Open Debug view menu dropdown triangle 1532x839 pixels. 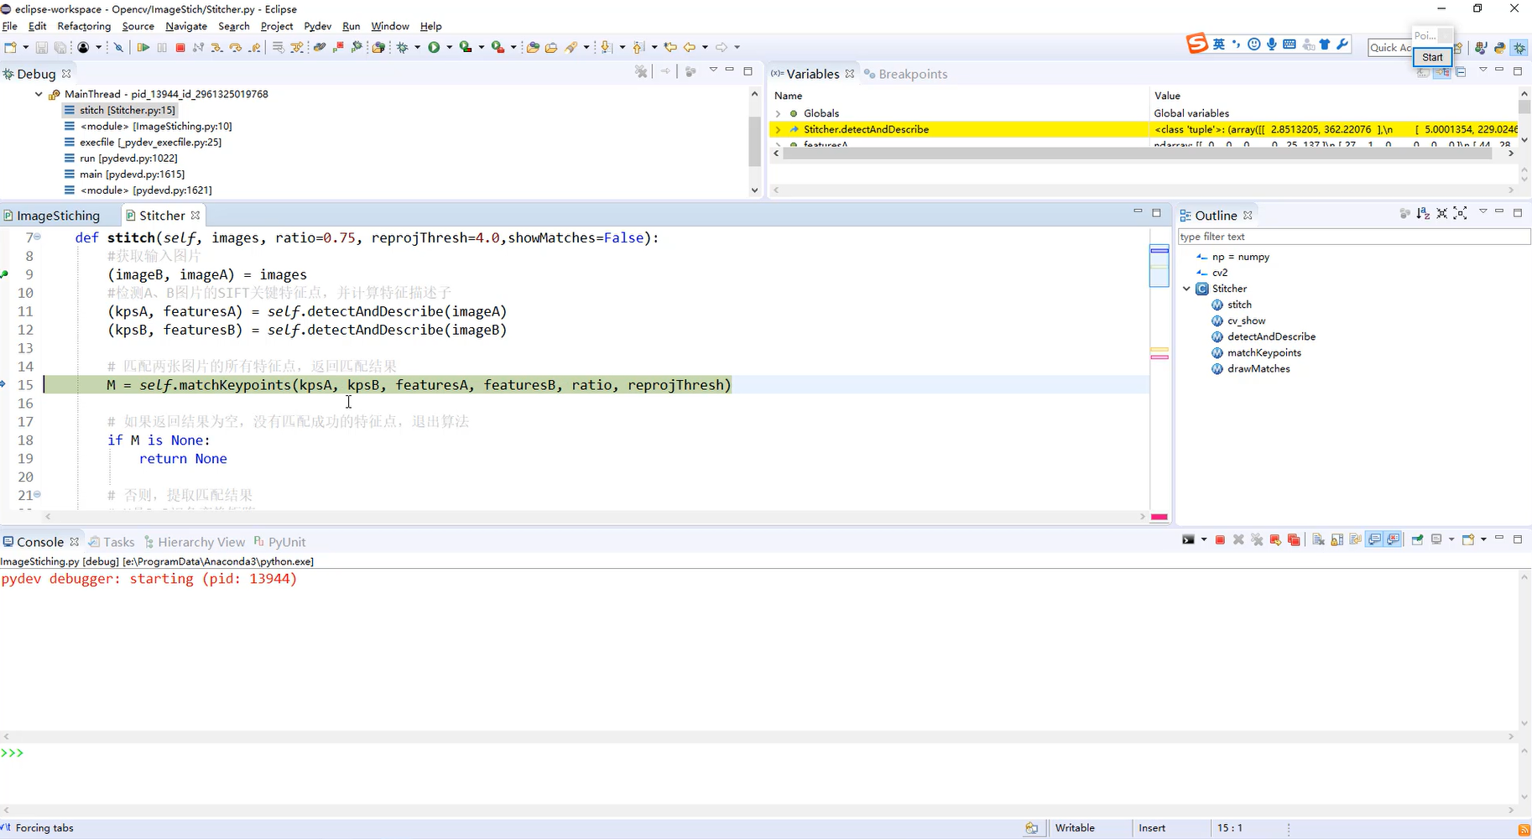[713, 70]
